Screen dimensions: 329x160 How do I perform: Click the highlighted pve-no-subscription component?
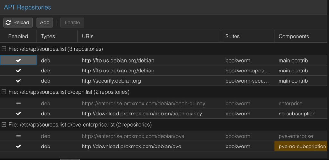[x=301, y=147]
